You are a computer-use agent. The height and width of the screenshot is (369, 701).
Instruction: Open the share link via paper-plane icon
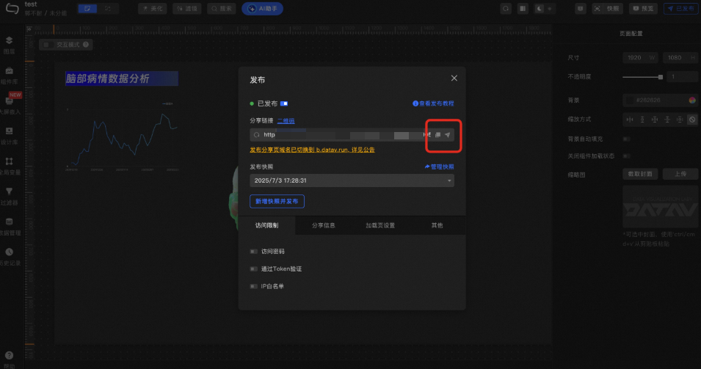448,135
